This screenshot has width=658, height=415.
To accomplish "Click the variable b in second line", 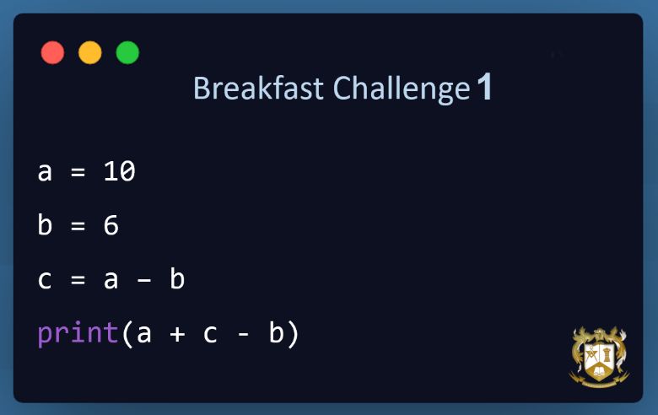I will [x=45, y=224].
